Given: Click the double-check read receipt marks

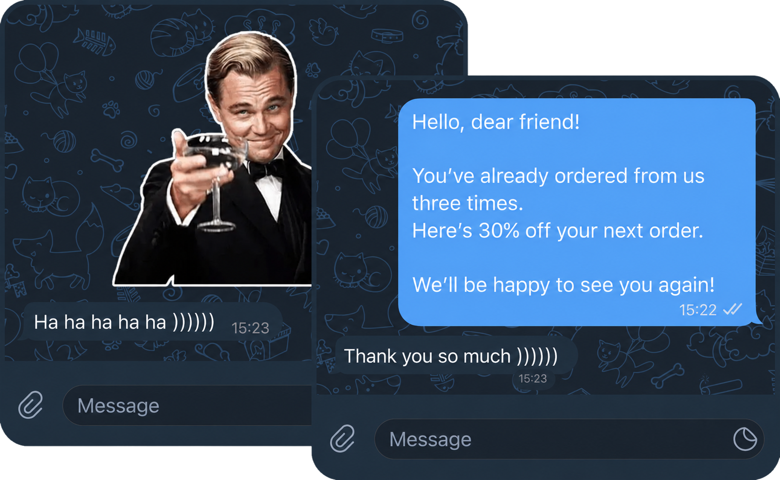Looking at the screenshot, I should (x=732, y=309).
